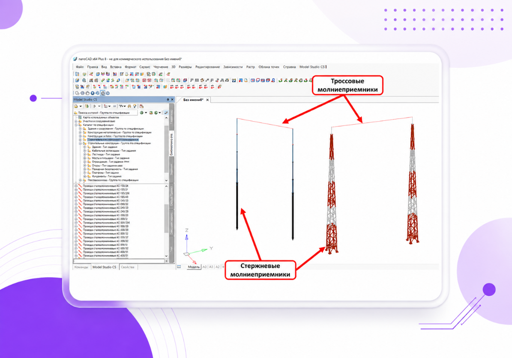This screenshot has width=512, height=358.
Task: Click down arrow of wires list scrollbar
Action: 166,256
